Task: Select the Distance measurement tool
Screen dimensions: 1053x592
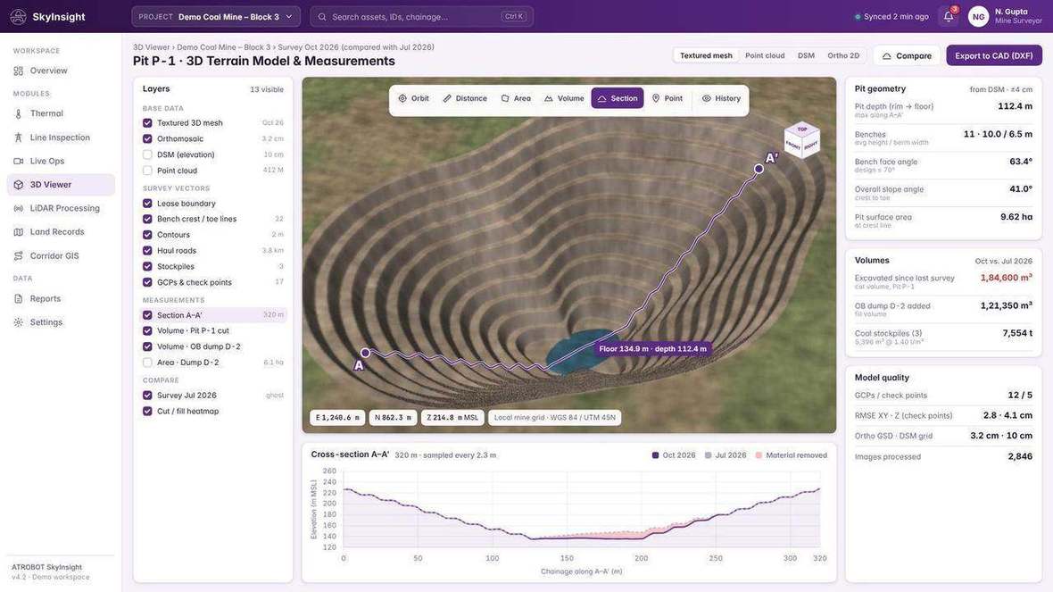Action: click(465, 98)
